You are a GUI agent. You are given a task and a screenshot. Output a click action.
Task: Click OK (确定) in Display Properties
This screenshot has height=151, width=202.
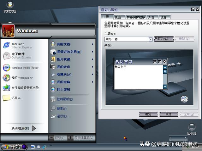pos(148,114)
